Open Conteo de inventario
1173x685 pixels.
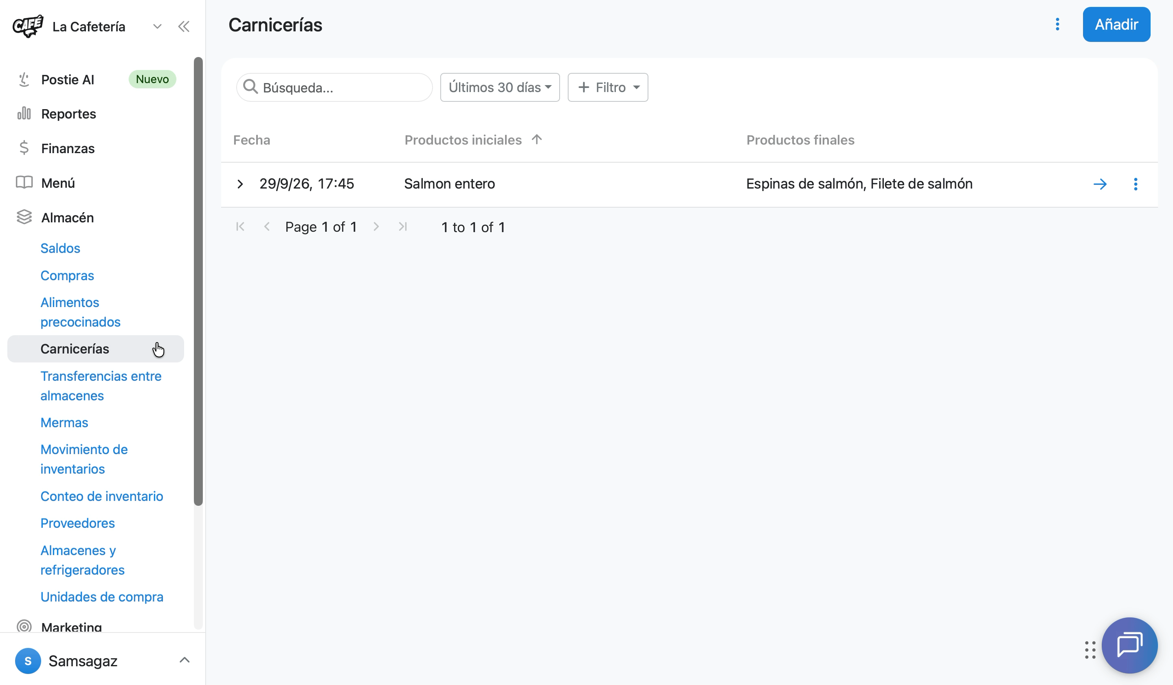tap(101, 496)
